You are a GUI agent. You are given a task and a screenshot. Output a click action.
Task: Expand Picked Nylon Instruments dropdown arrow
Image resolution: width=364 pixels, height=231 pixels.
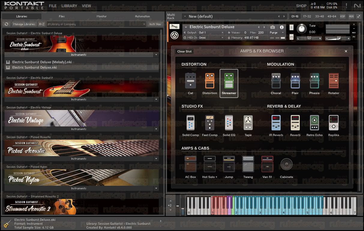(156, 188)
